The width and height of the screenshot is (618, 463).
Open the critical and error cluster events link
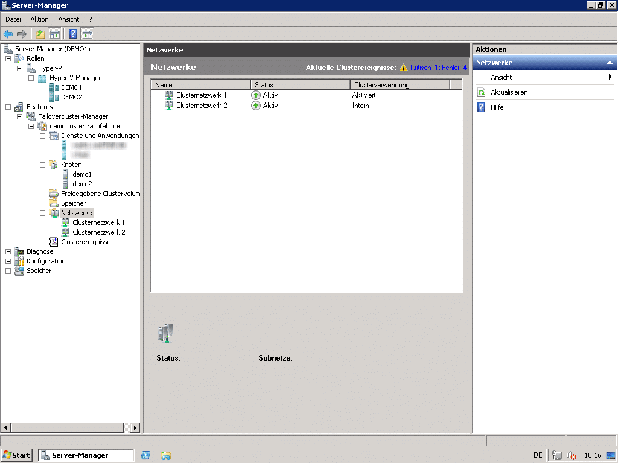(438, 68)
